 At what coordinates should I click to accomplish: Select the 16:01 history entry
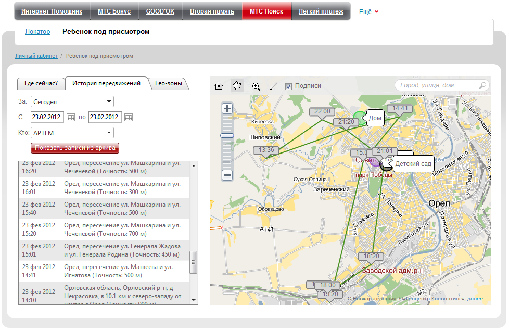point(104,188)
